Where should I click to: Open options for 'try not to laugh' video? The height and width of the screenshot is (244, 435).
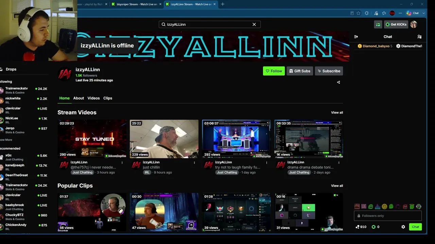(x=266, y=163)
